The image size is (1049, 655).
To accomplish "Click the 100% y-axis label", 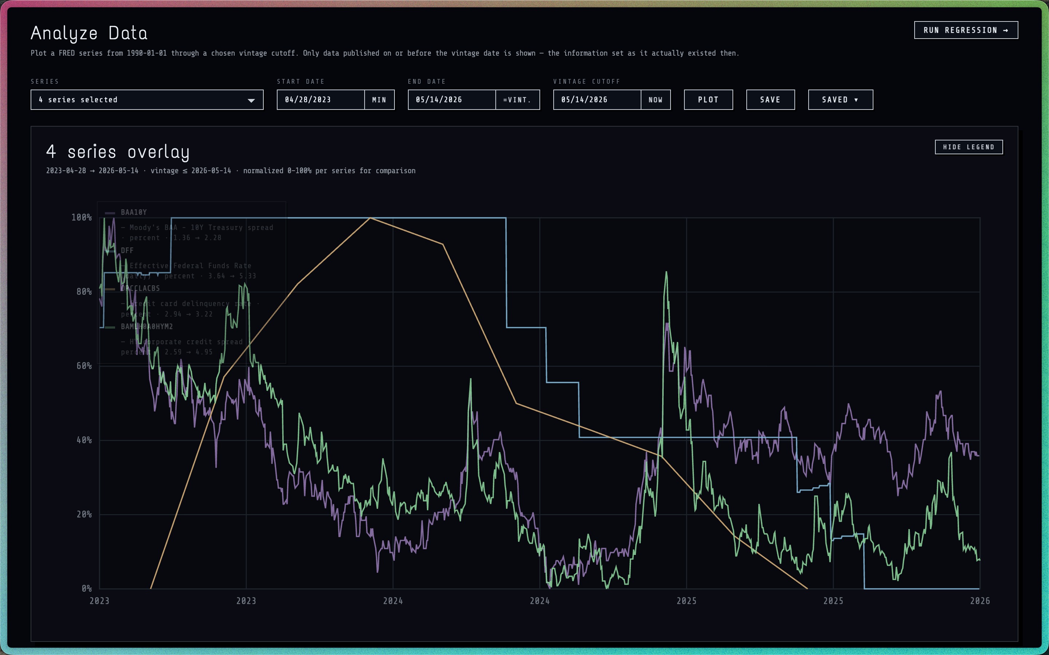I will (x=82, y=218).
